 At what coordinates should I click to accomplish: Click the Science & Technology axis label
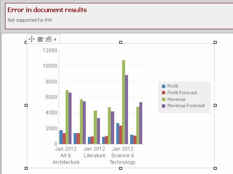click(123, 159)
